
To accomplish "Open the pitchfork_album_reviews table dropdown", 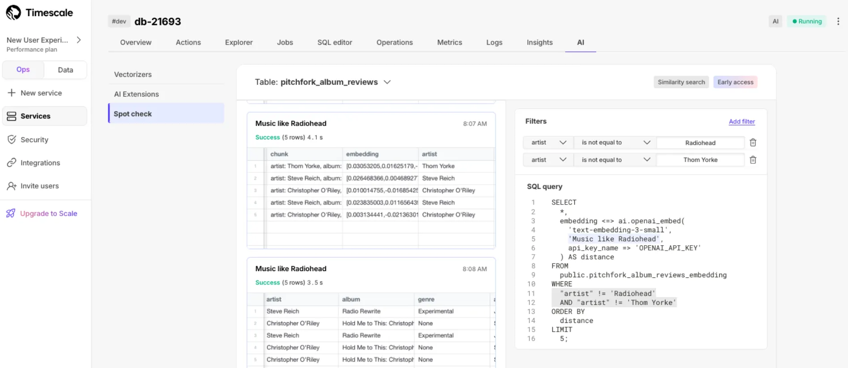I will tap(387, 82).
